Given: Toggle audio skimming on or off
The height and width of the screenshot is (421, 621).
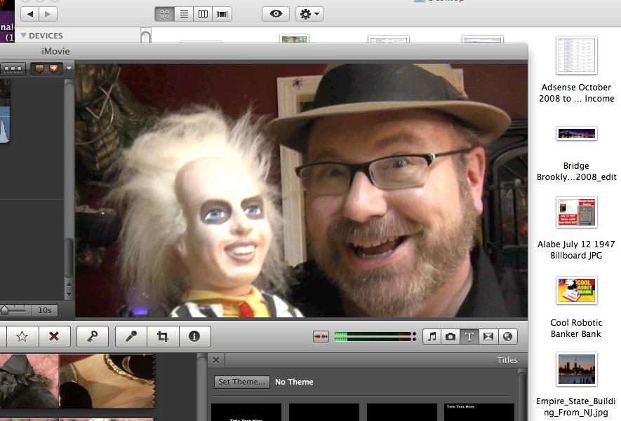Looking at the screenshot, I should (x=321, y=336).
